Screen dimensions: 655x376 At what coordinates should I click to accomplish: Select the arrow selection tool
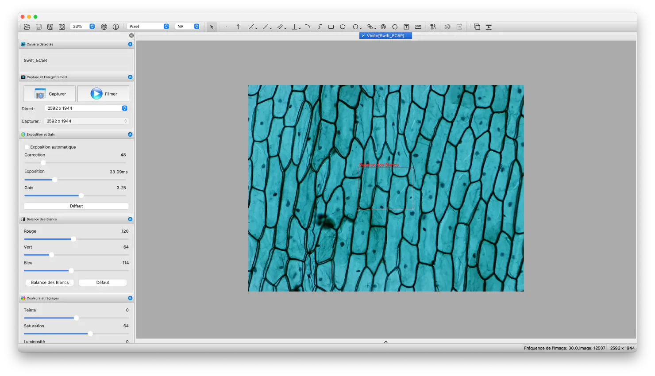tap(212, 27)
